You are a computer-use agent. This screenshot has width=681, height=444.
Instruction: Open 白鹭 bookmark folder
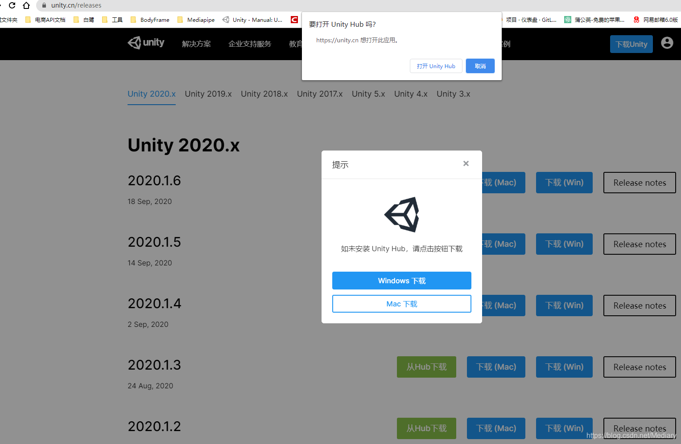(84, 20)
